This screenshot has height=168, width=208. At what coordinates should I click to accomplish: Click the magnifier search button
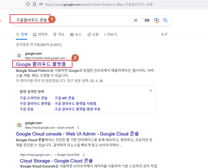click(x=165, y=20)
